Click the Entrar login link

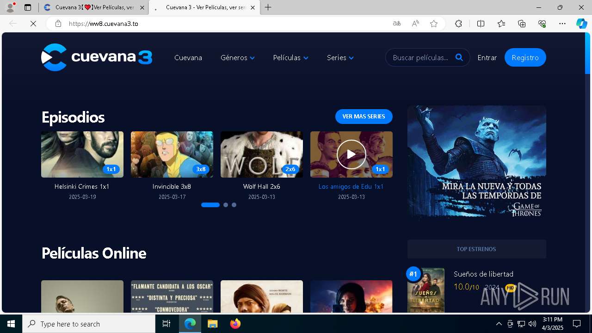pos(487,58)
